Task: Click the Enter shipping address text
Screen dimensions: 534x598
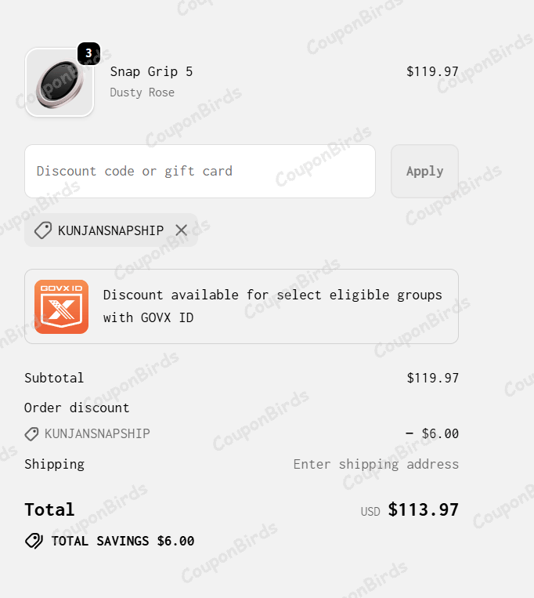Action: pyautogui.click(x=376, y=464)
